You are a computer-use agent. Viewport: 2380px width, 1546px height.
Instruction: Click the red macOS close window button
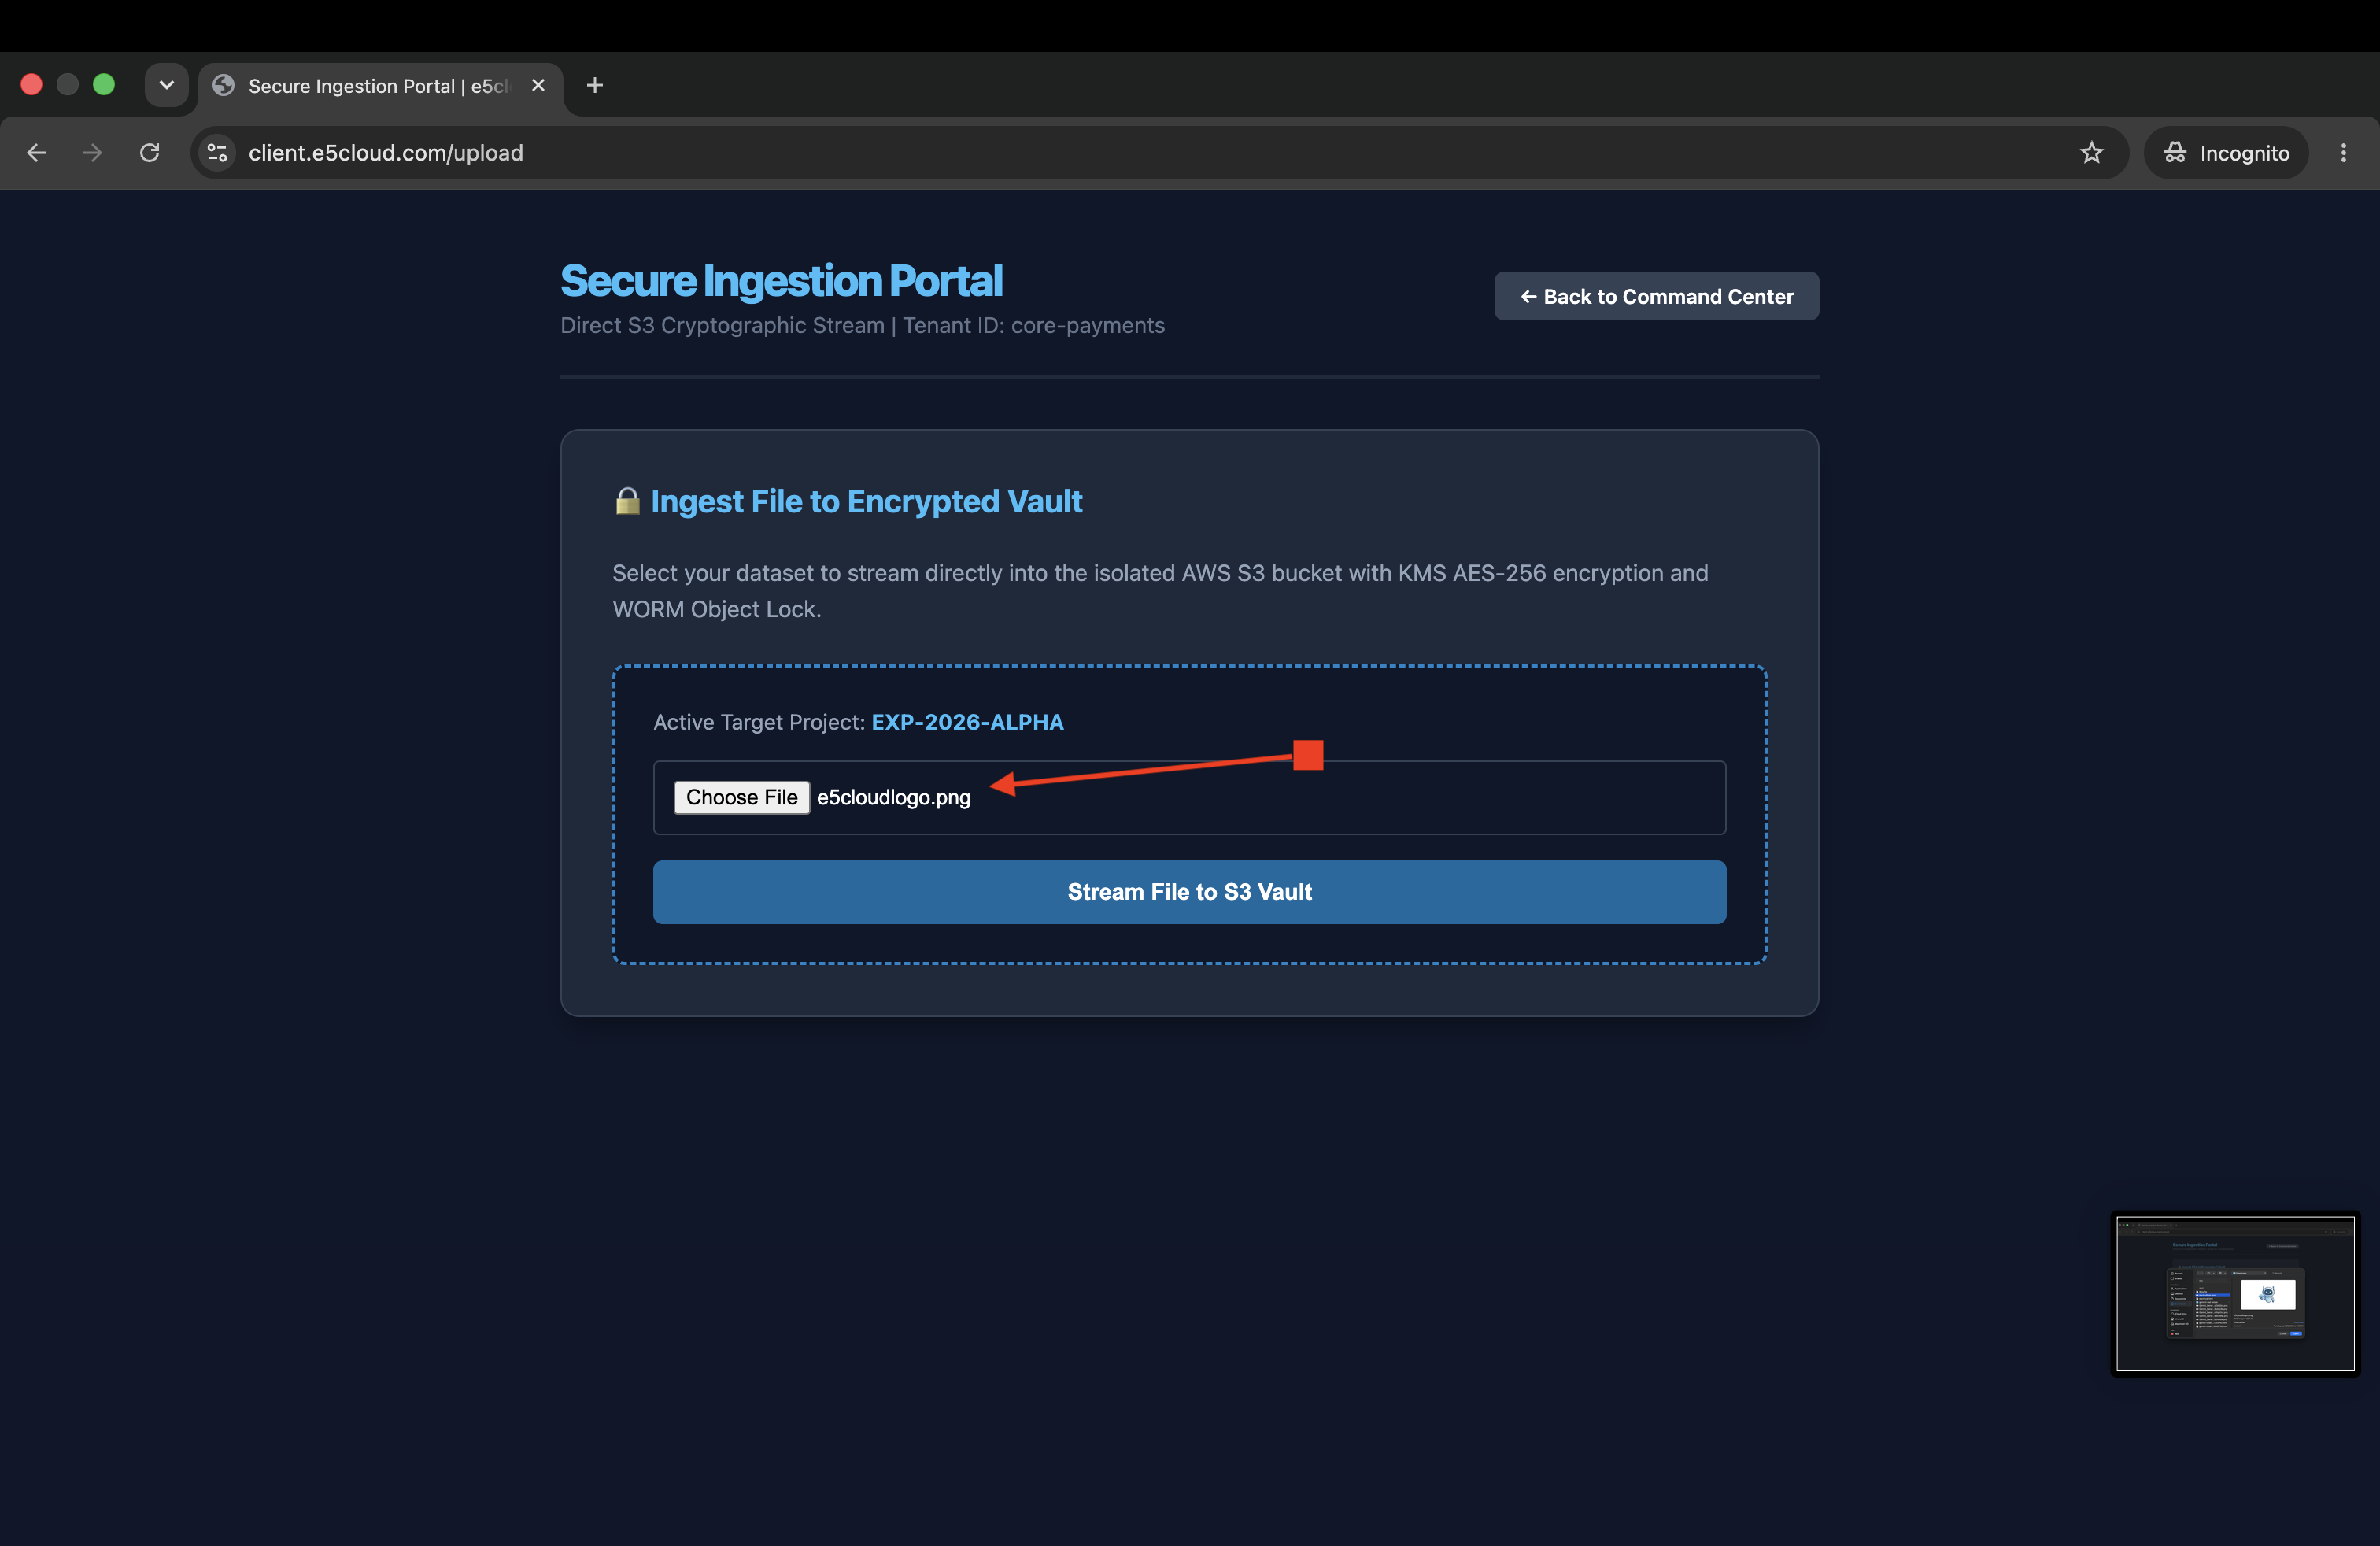tap(32, 85)
